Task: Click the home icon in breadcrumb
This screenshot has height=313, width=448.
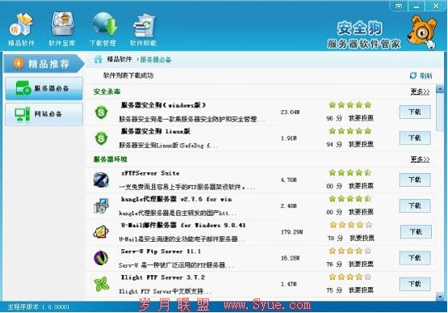Action: 98,59
